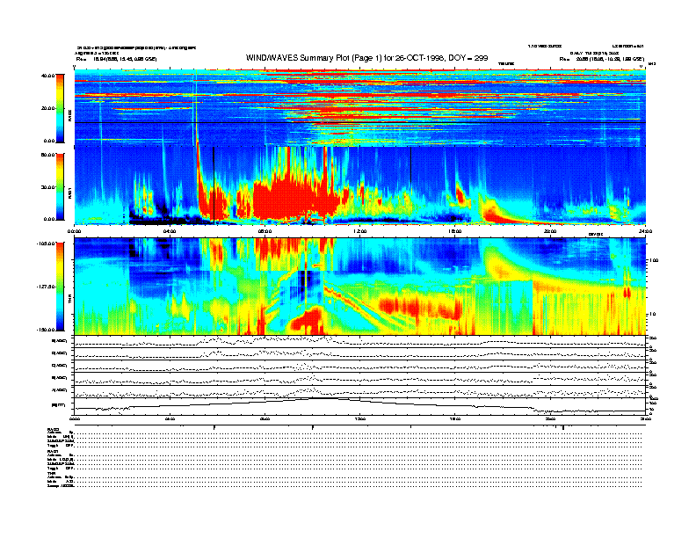Click the RAD2 spectrogram panel
The image size is (696, 538).
coord(360,108)
